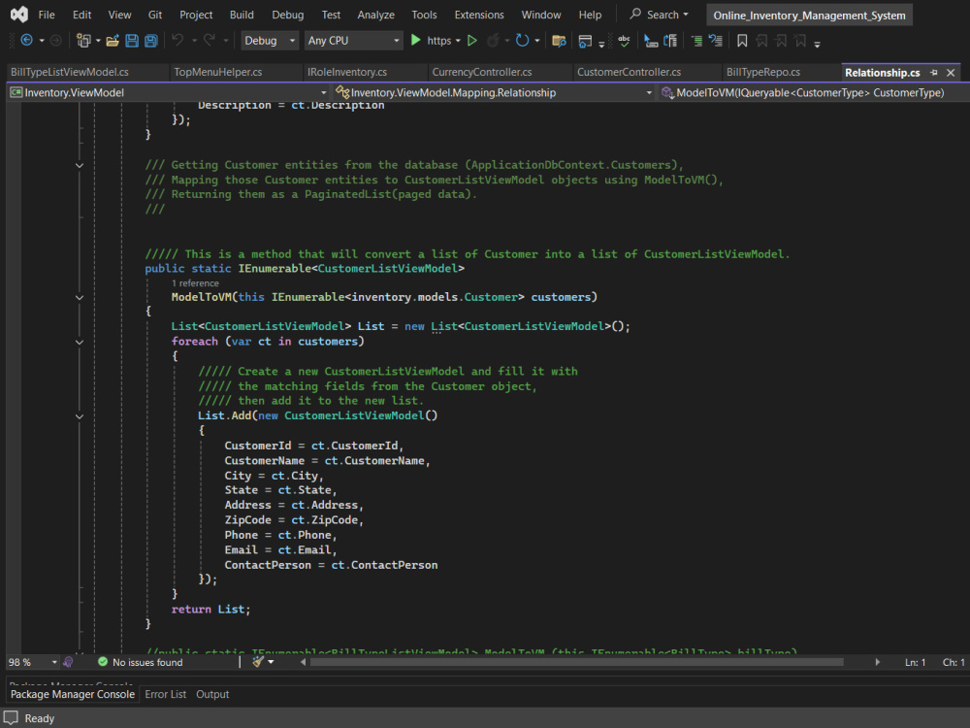Toggle a bookmark with the bookmark icon
Viewport: 970px width, 728px height.
click(742, 41)
